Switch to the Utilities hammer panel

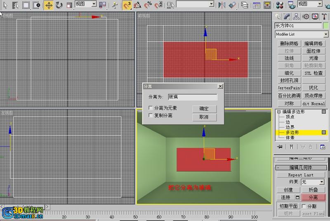click(324, 16)
